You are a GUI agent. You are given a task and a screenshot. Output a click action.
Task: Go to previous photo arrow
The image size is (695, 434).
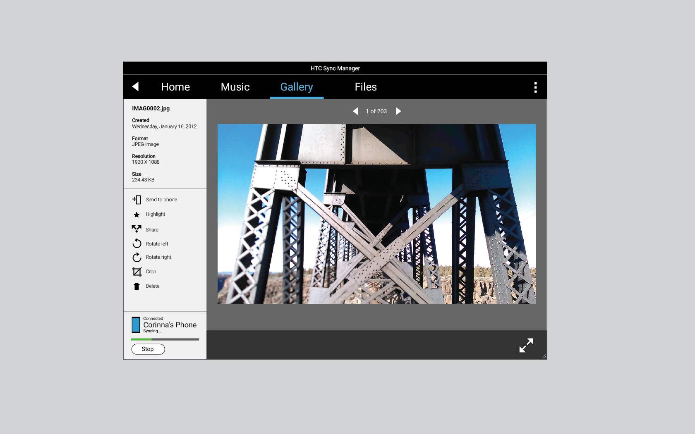(x=355, y=111)
